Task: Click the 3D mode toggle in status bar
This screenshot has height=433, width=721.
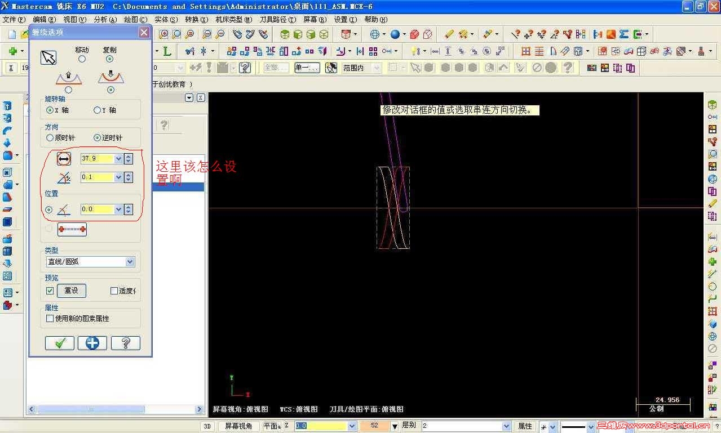Action: tap(207, 426)
